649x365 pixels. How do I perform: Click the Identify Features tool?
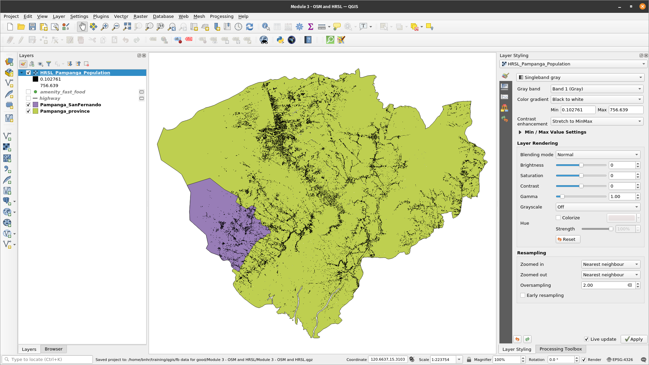266,27
